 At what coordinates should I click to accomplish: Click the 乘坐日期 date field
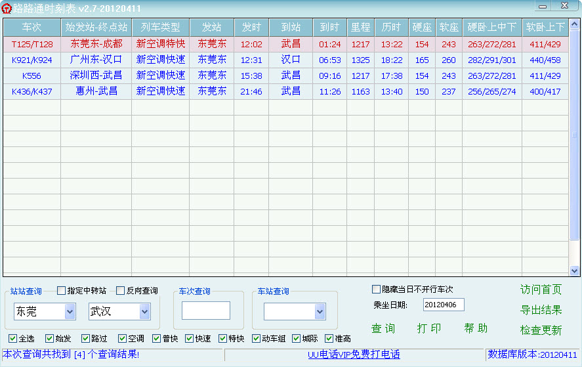[444, 305]
